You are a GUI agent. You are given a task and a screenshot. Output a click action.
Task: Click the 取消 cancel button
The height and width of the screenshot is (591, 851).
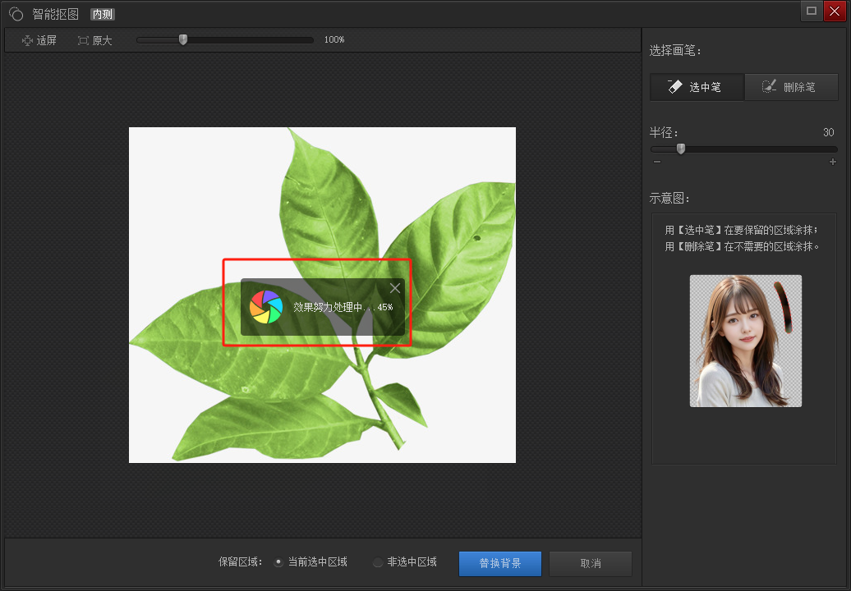point(591,563)
